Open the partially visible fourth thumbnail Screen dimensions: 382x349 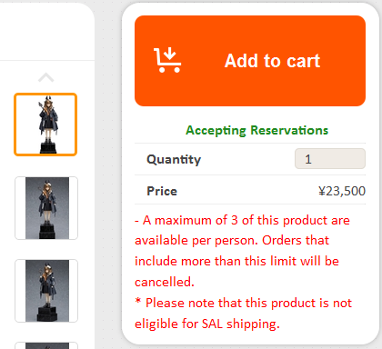(x=46, y=345)
